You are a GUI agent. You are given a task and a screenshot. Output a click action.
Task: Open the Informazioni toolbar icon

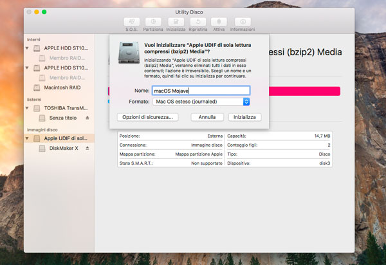243,22
